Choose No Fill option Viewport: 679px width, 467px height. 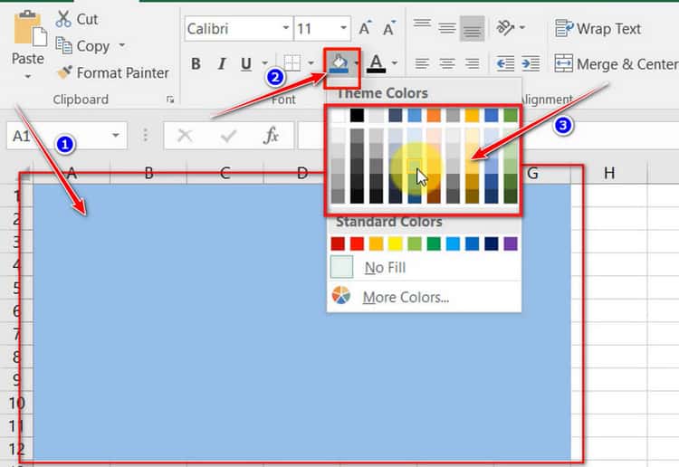click(424, 267)
